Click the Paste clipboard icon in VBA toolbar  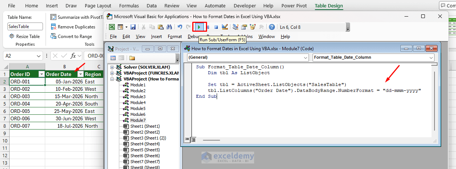click(x=160, y=27)
